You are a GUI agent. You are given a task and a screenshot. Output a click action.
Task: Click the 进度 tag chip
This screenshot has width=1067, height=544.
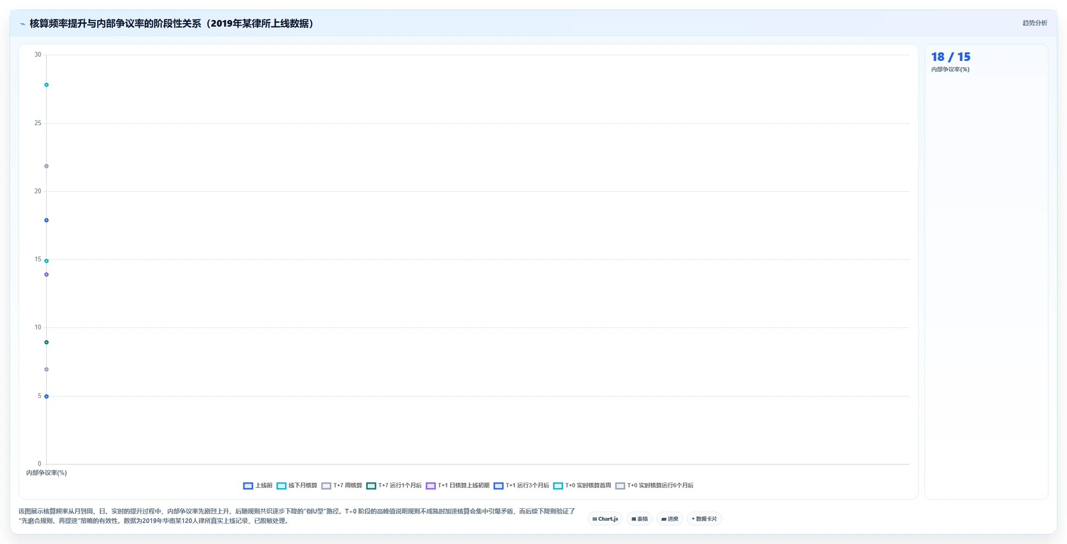pos(670,519)
